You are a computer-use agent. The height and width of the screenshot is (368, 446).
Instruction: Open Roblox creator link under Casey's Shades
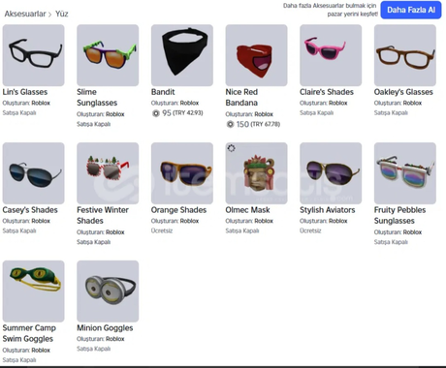41,221
